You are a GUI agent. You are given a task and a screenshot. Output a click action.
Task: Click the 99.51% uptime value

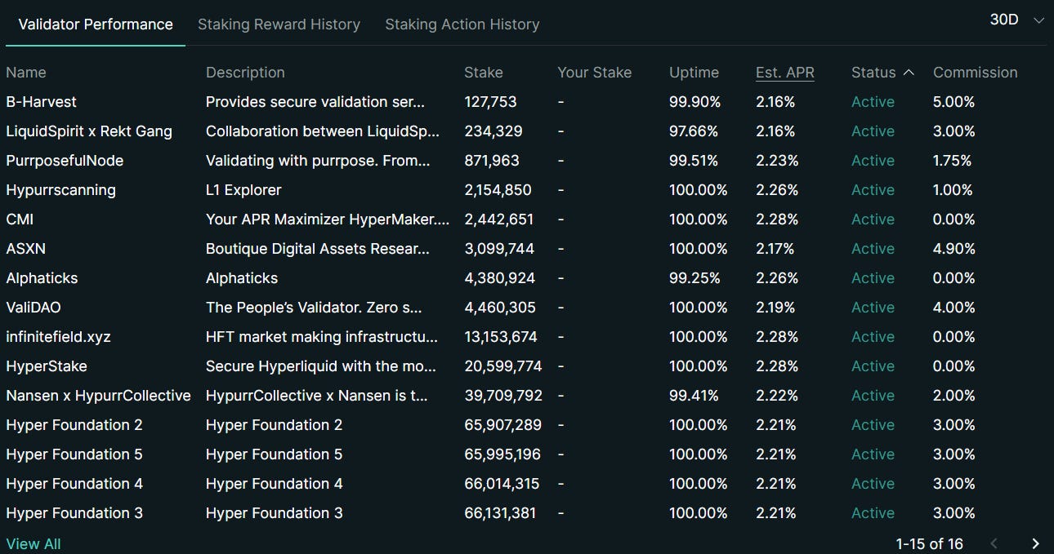[694, 161]
